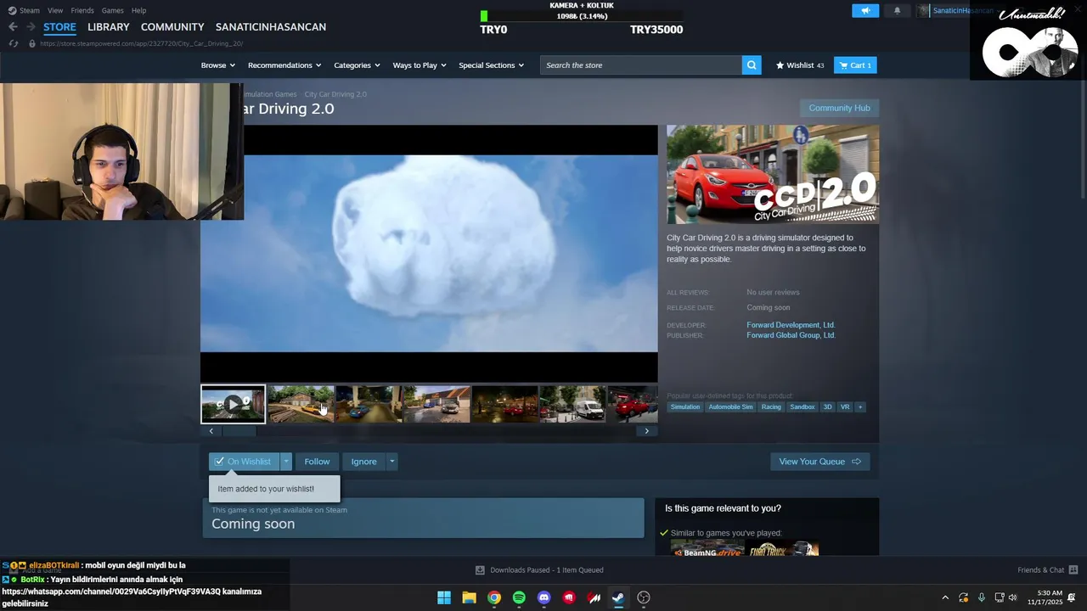1087x611 pixels.
Task: Toggle the On Wishlist button
Action: coord(244,462)
